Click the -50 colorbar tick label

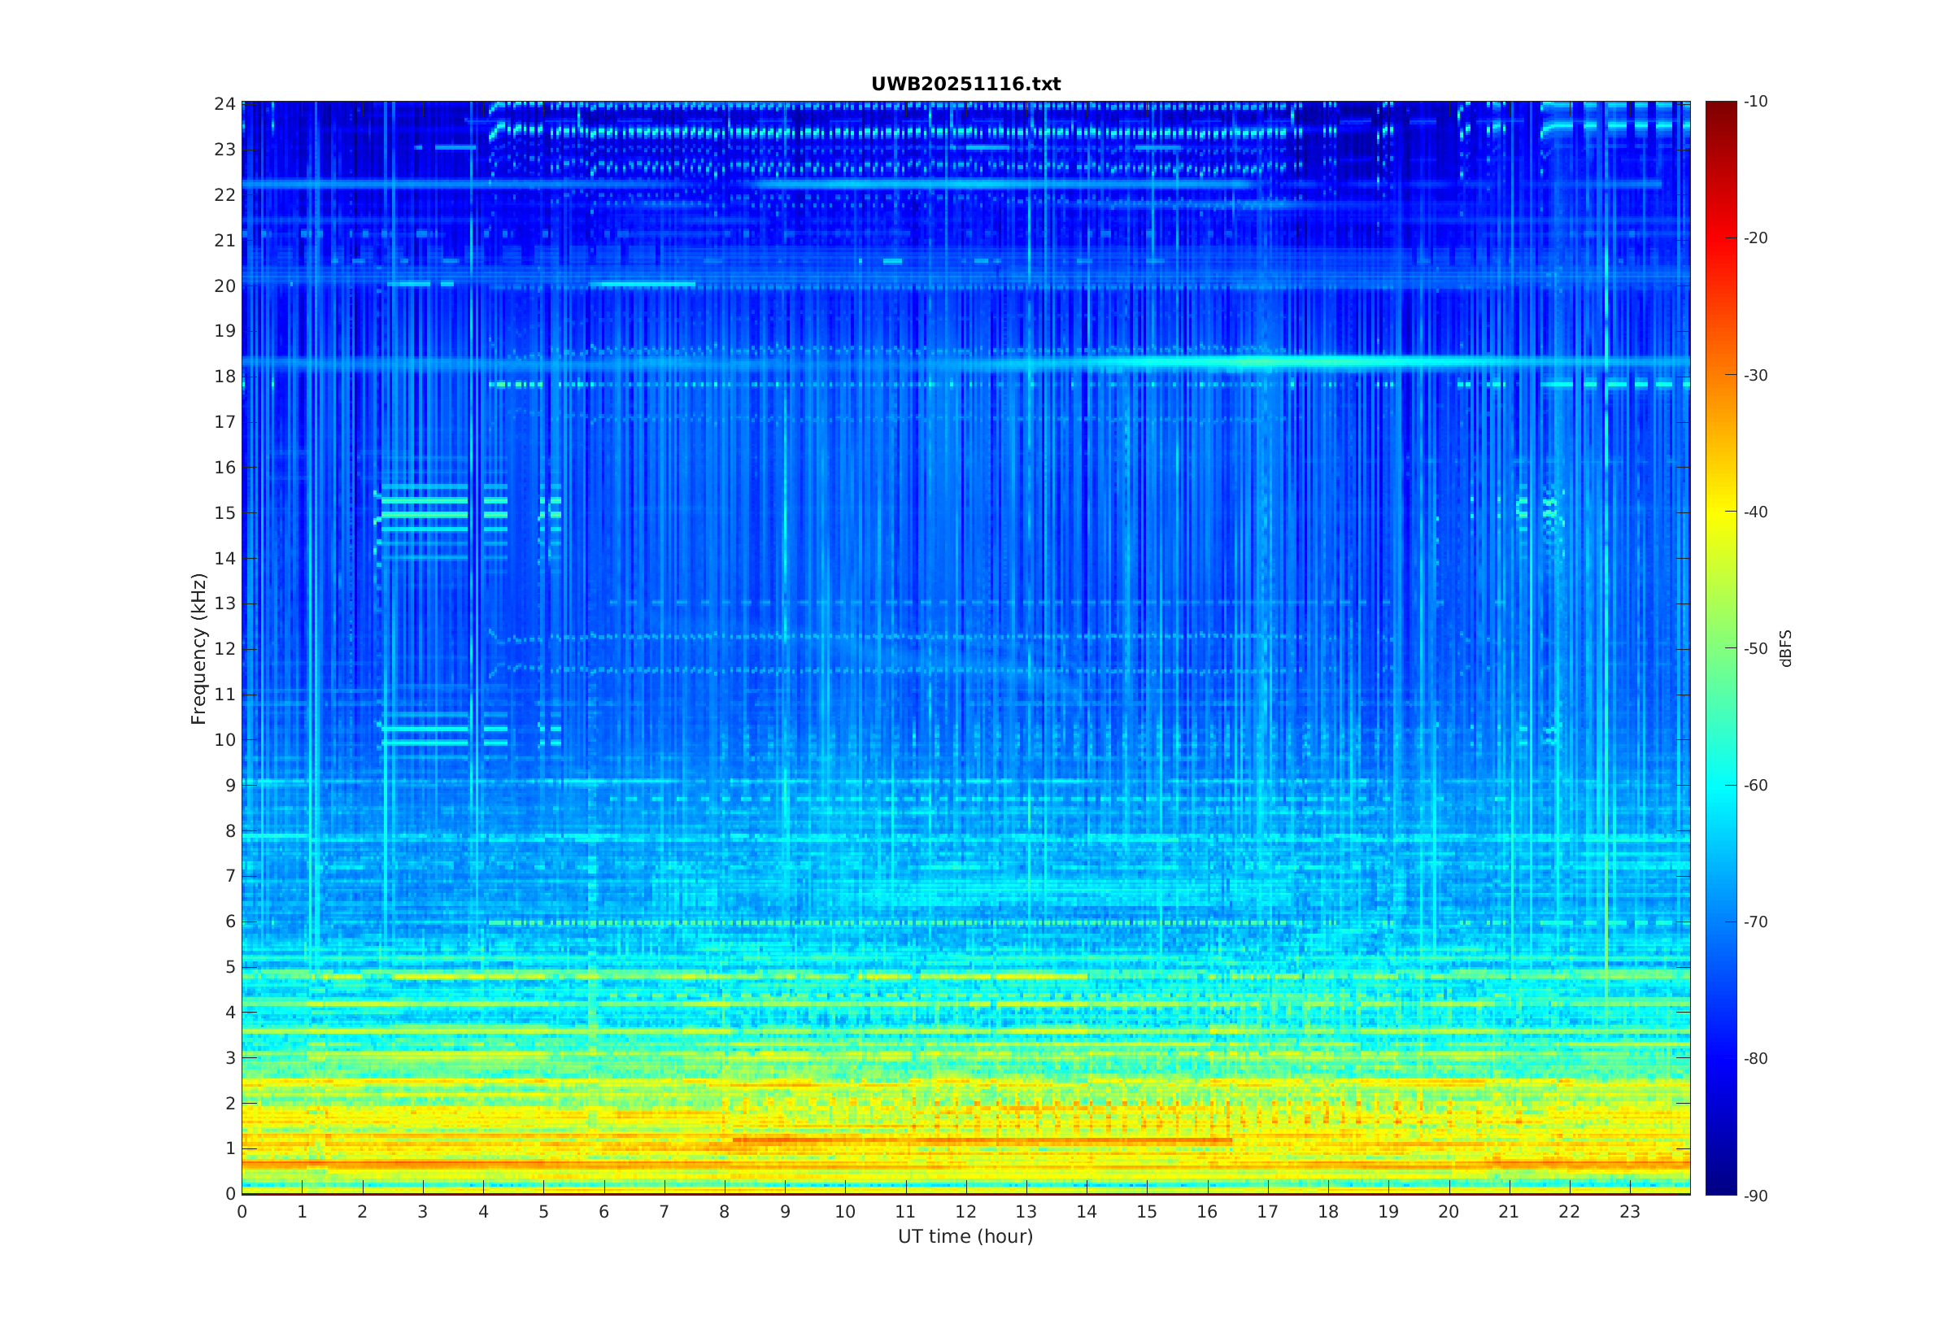[1755, 648]
